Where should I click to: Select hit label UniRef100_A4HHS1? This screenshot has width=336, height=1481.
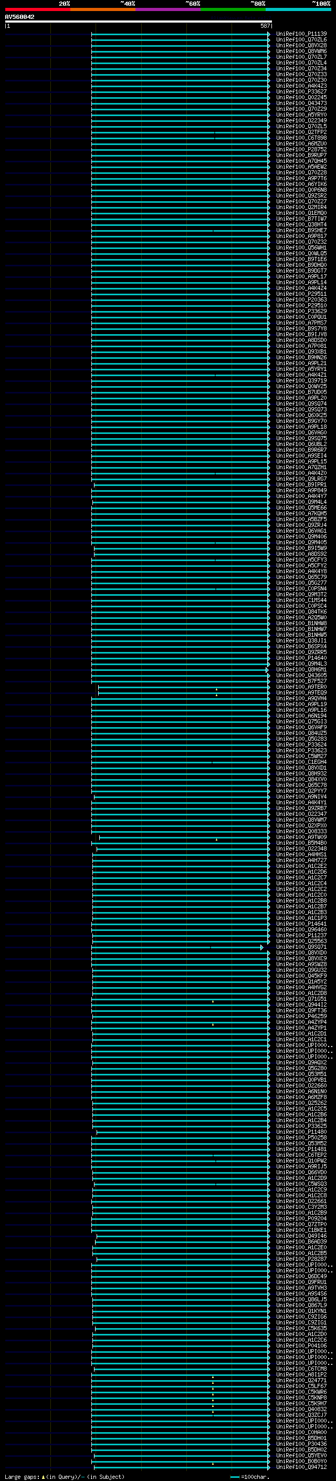(x=301, y=854)
